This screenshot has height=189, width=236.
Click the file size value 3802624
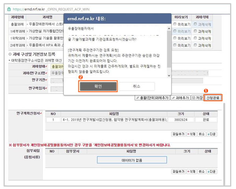click(181, 120)
